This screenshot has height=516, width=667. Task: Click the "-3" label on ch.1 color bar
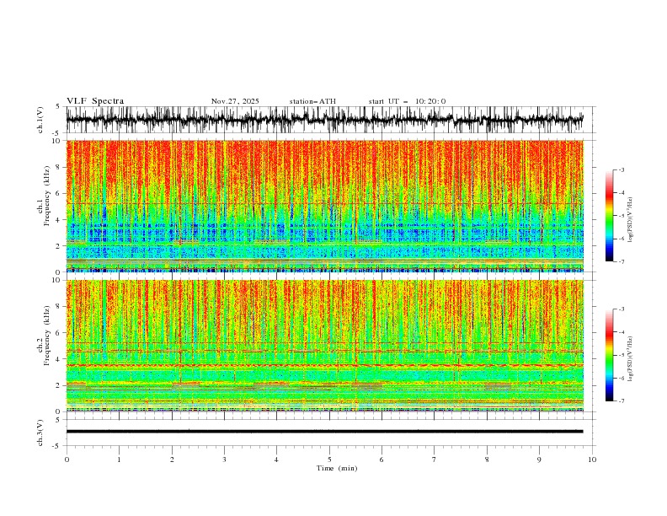(621, 169)
